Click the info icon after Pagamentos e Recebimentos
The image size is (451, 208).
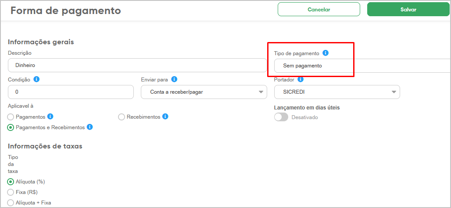(90, 127)
